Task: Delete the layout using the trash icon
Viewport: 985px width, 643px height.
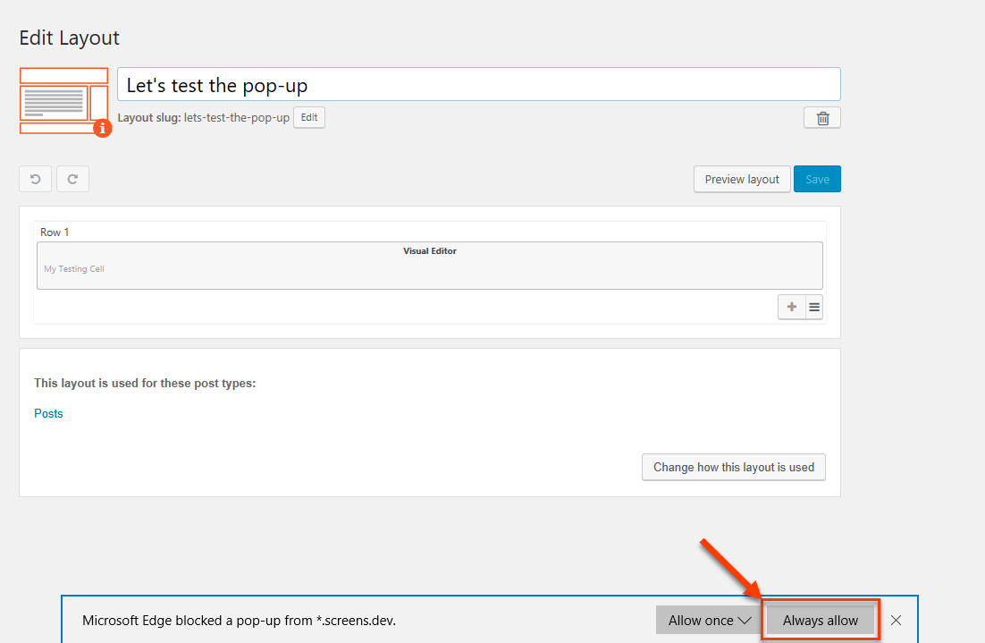Action: coord(822,118)
